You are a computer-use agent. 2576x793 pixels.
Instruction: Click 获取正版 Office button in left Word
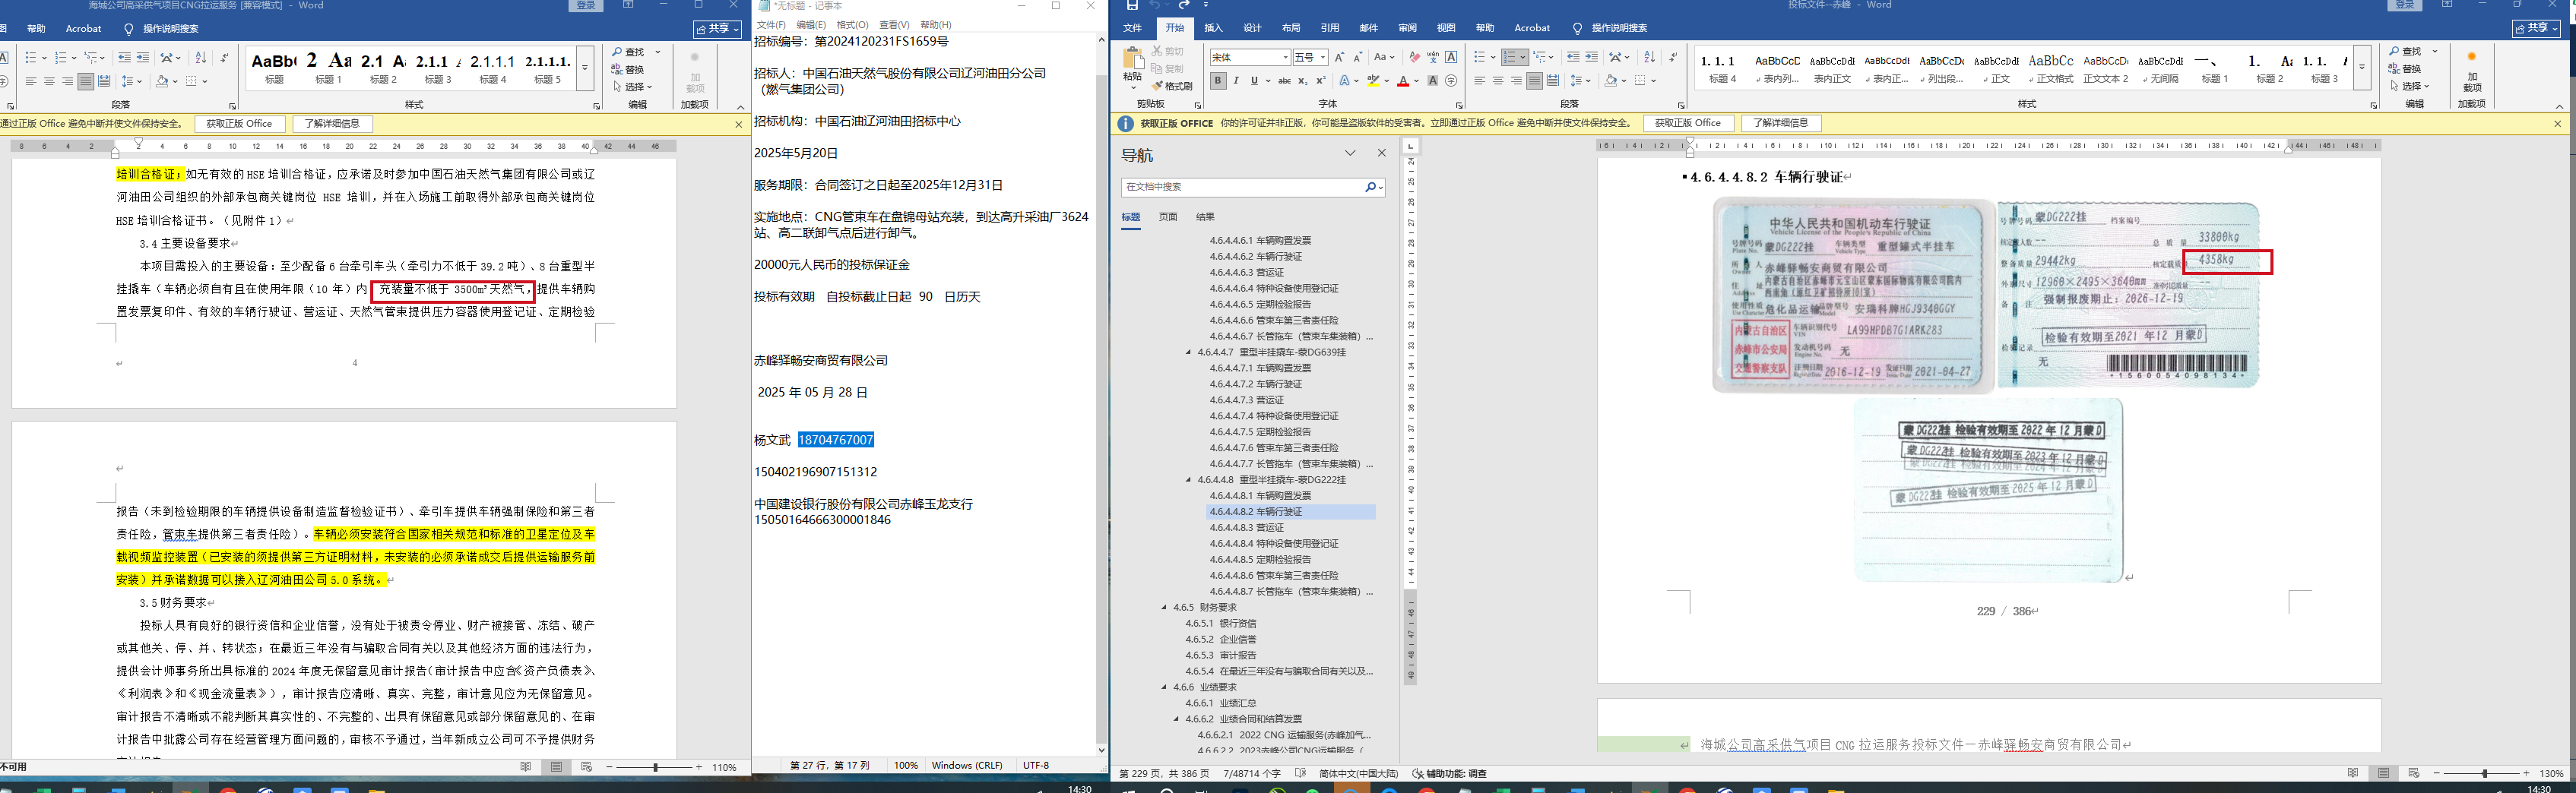click(239, 124)
